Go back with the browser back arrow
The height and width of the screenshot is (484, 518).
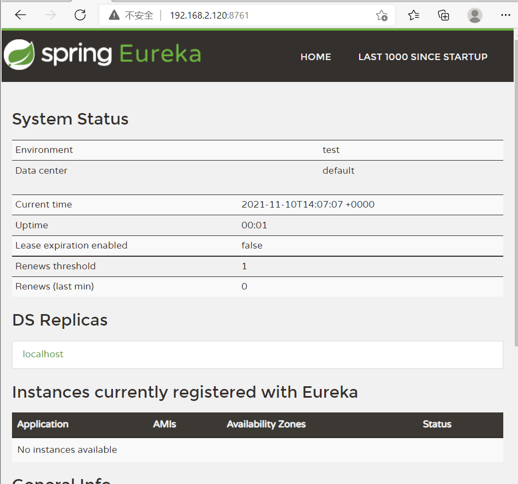[21, 15]
